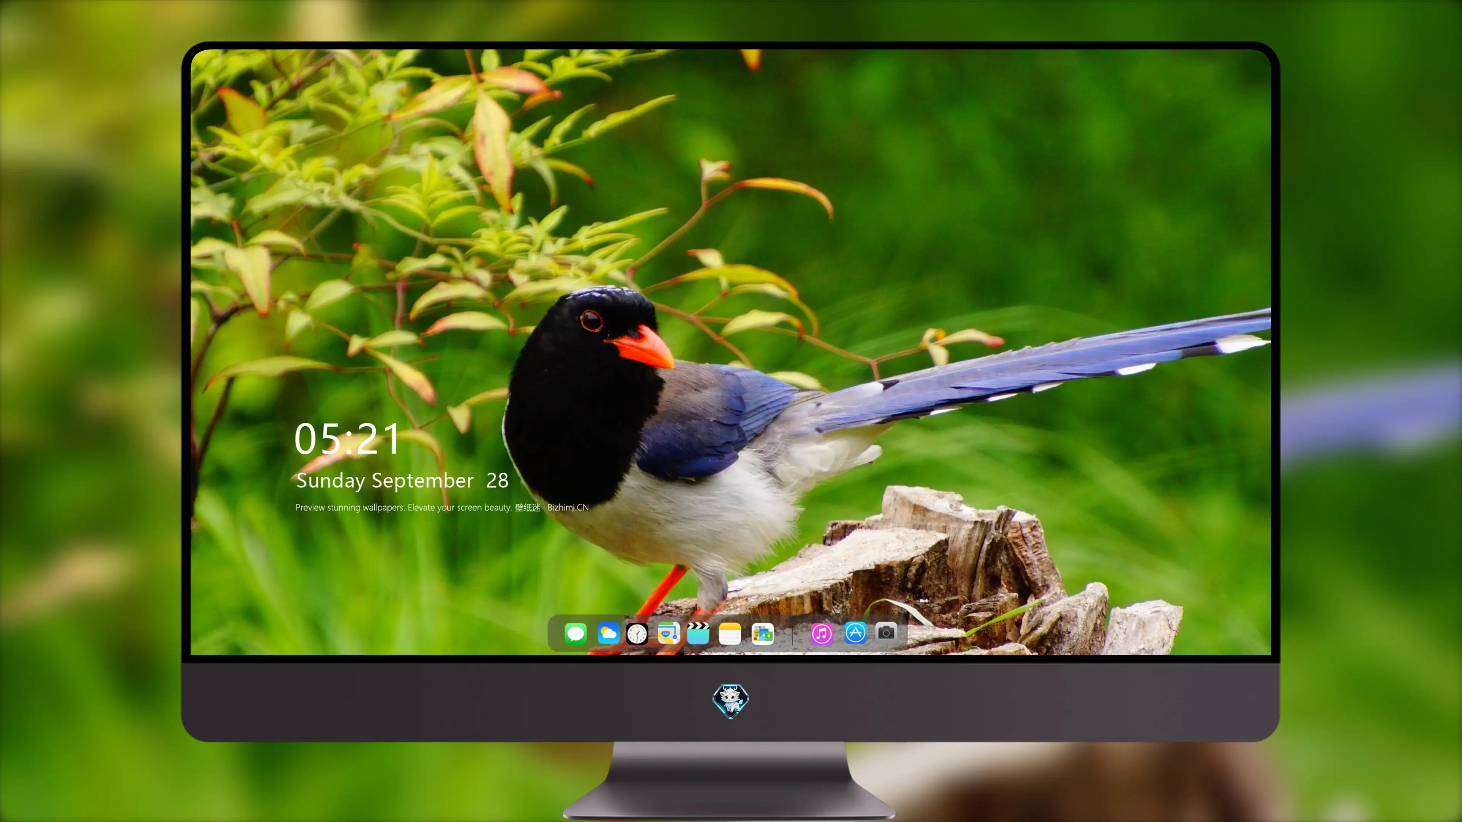Click the 05:21 clock display
The width and height of the screenshot is (1462, 822).
[x=347, y=438]
